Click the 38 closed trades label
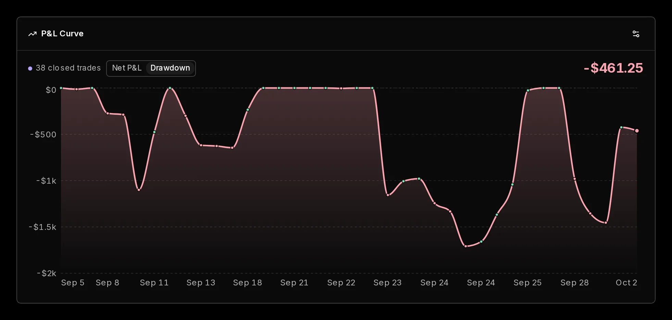 click(x=69, y=68)
